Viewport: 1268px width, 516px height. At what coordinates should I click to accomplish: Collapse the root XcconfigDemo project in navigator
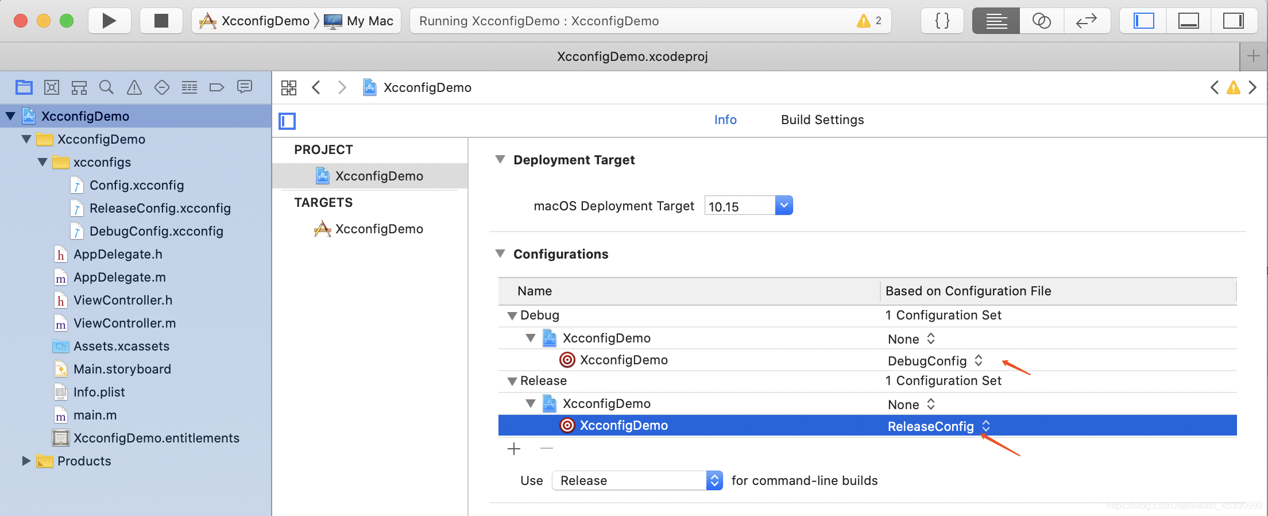coord(10,116)
